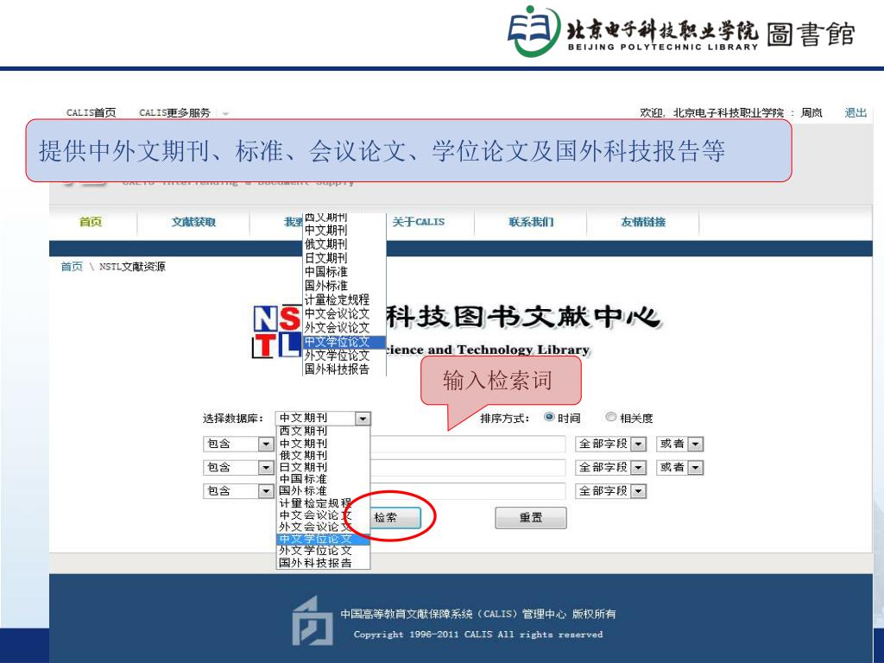Select the 时间 sort radio button

pyautogui.click(x=549, y=417)
